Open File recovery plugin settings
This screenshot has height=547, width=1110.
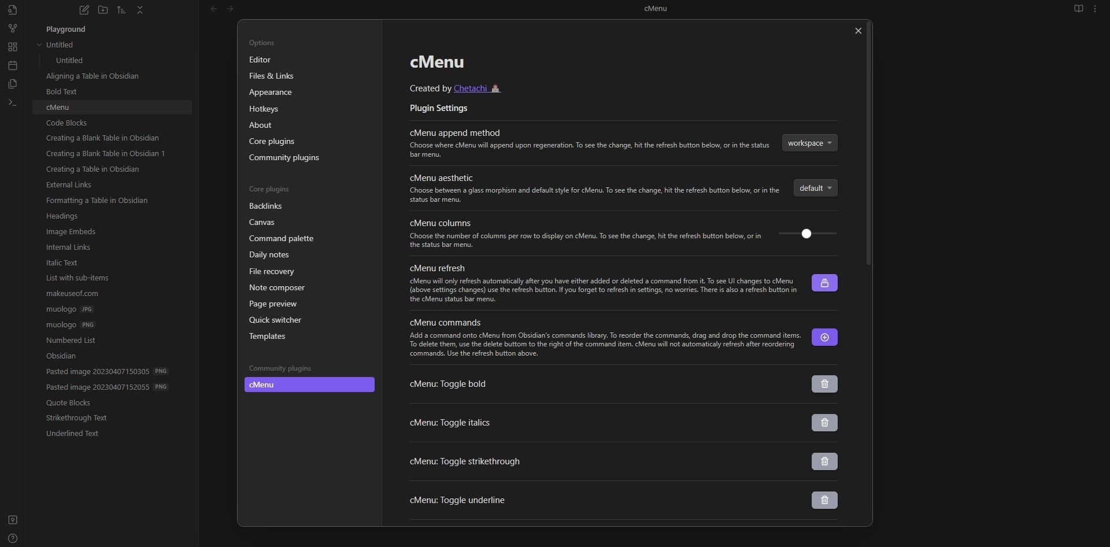309,271
